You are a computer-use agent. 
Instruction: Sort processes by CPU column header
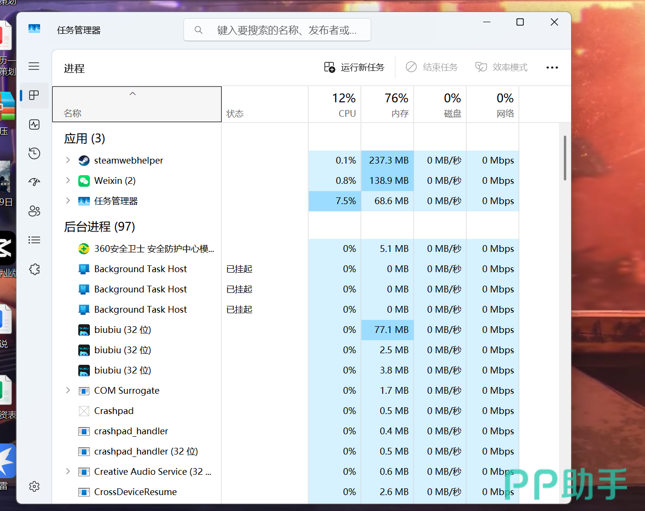[x=344, y=105]
